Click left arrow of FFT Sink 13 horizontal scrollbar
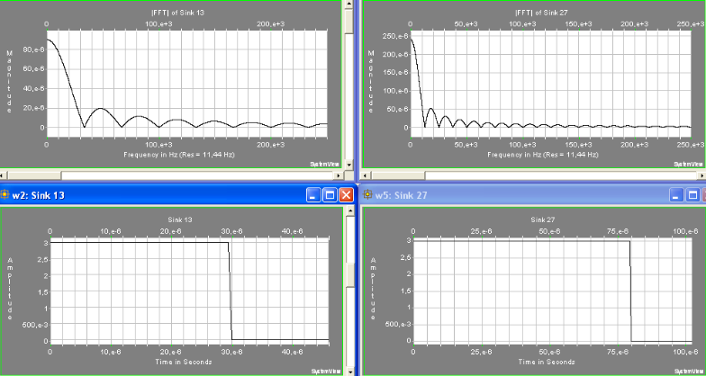 [x=4, y=175]
